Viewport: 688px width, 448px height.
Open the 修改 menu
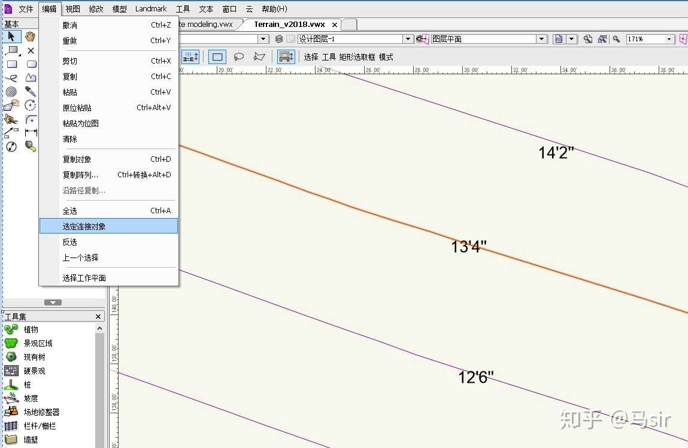coord(96,9)
